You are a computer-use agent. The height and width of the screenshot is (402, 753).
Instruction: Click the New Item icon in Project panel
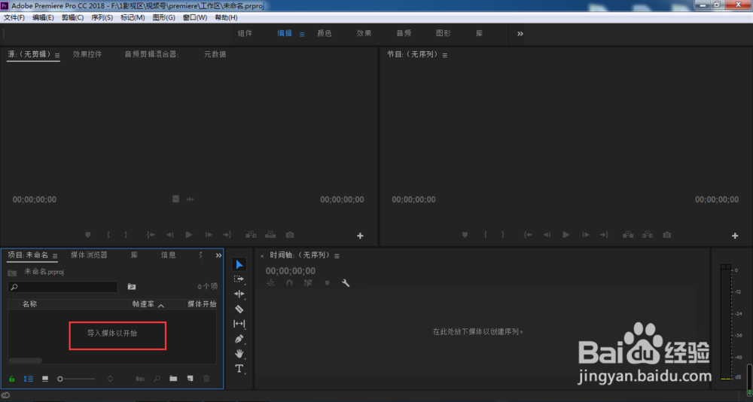191,379
